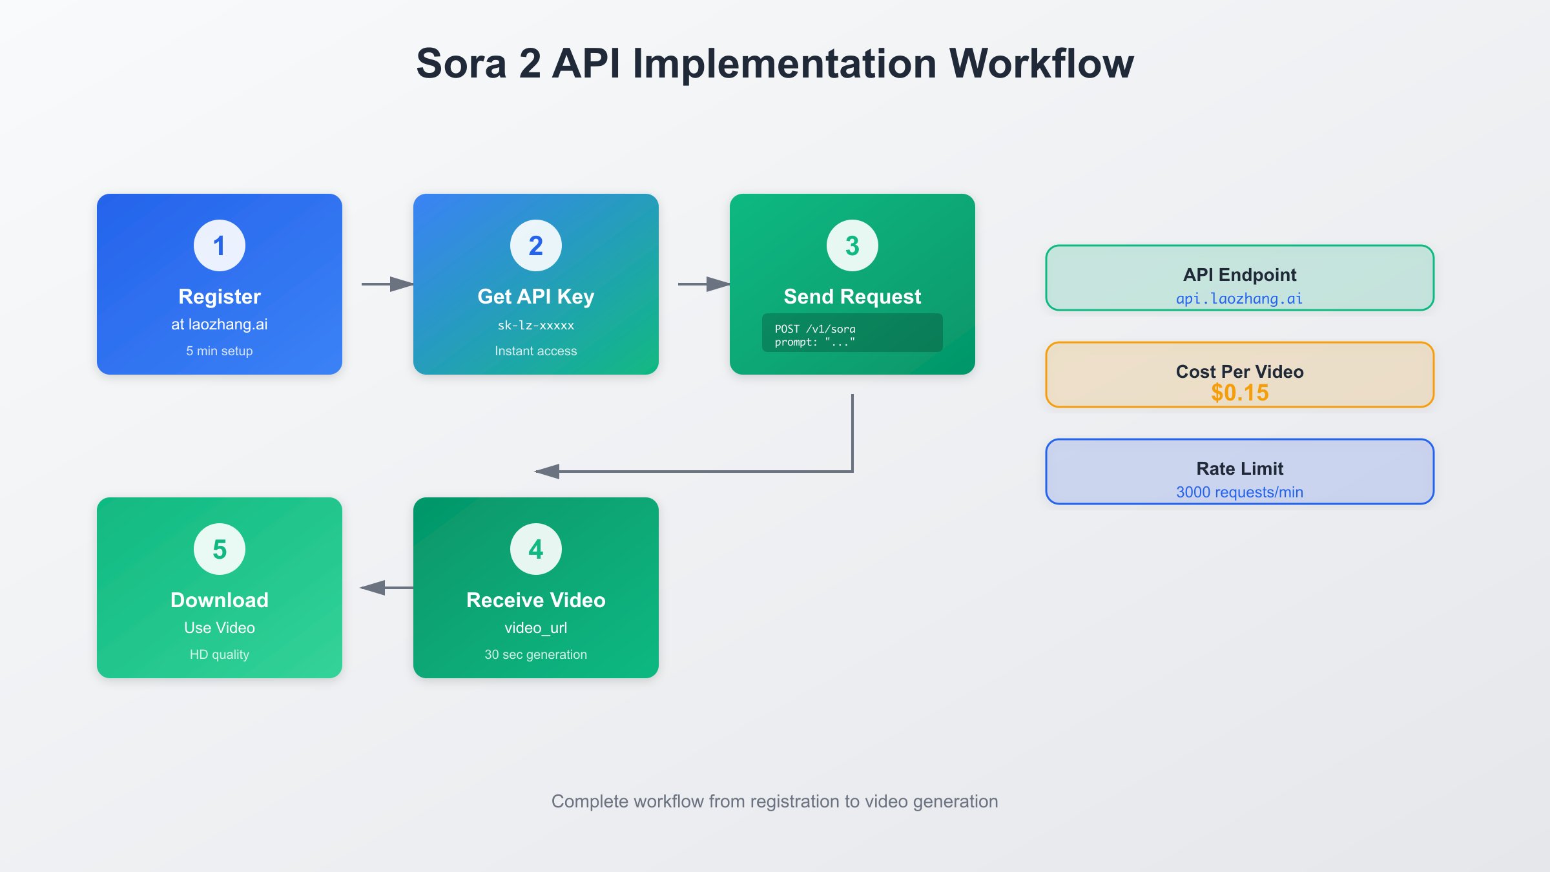Viewport: 1550px width, 872px height.
Task: Select the POST /v1/sora code snippet
Action: click(x=851, y=333)
